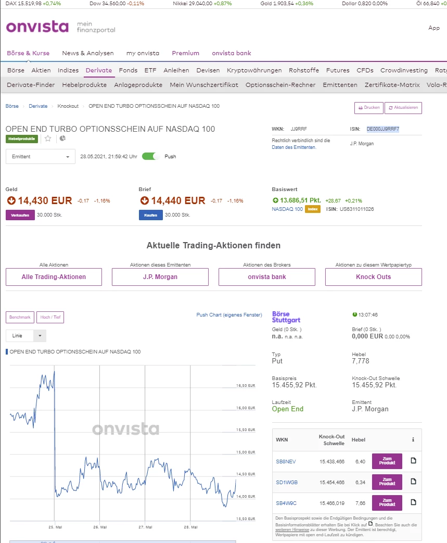Click the Börse Stuttgart logo
The width and height of the screenshot is (447, 543).
286,317
